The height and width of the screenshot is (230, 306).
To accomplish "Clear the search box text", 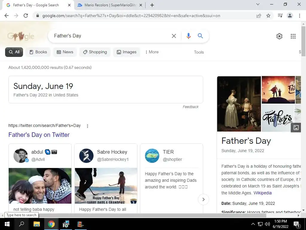I will [174, 36].
